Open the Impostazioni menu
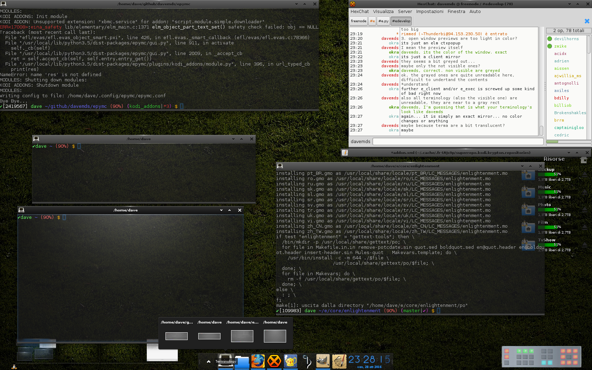 tap(430, 12)
